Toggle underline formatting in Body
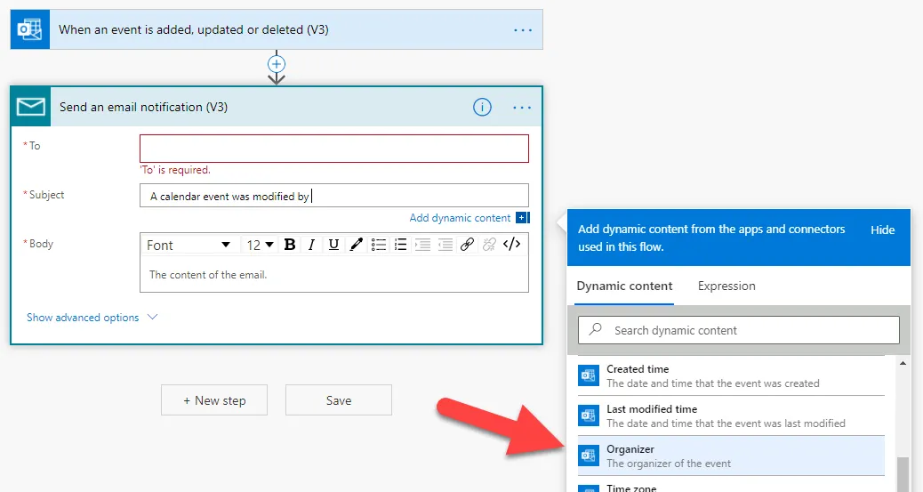This screenshot has width=923, height=492. [333, 245]
